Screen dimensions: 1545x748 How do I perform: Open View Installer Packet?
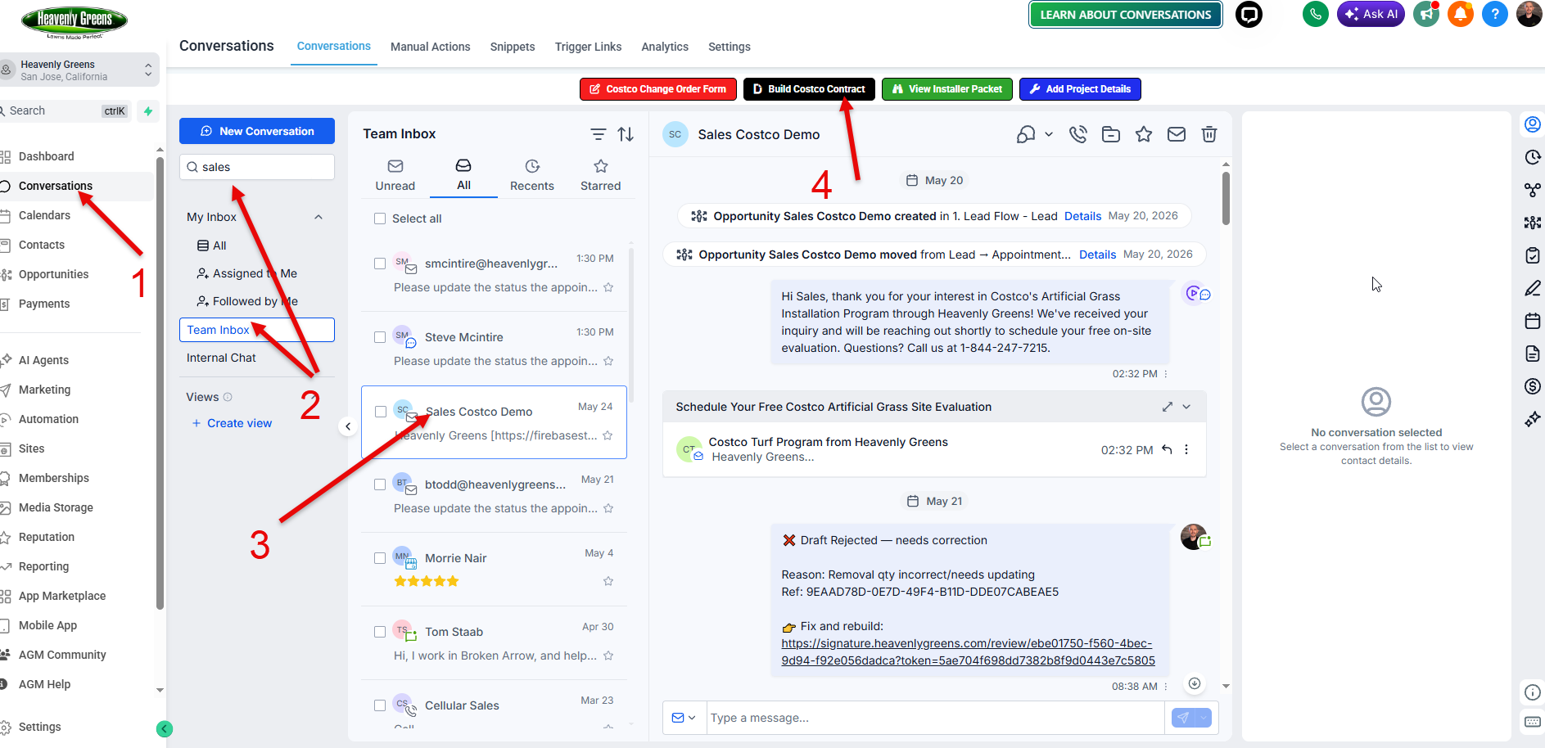pyautogui.click(x=947, y=89)
